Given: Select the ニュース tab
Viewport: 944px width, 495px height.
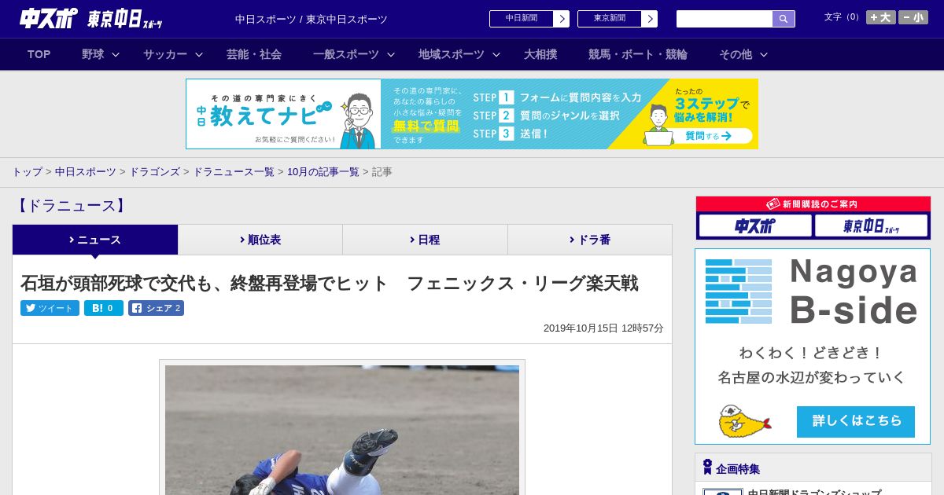Looking at the screenshot, I should click(x=95, y=240).
